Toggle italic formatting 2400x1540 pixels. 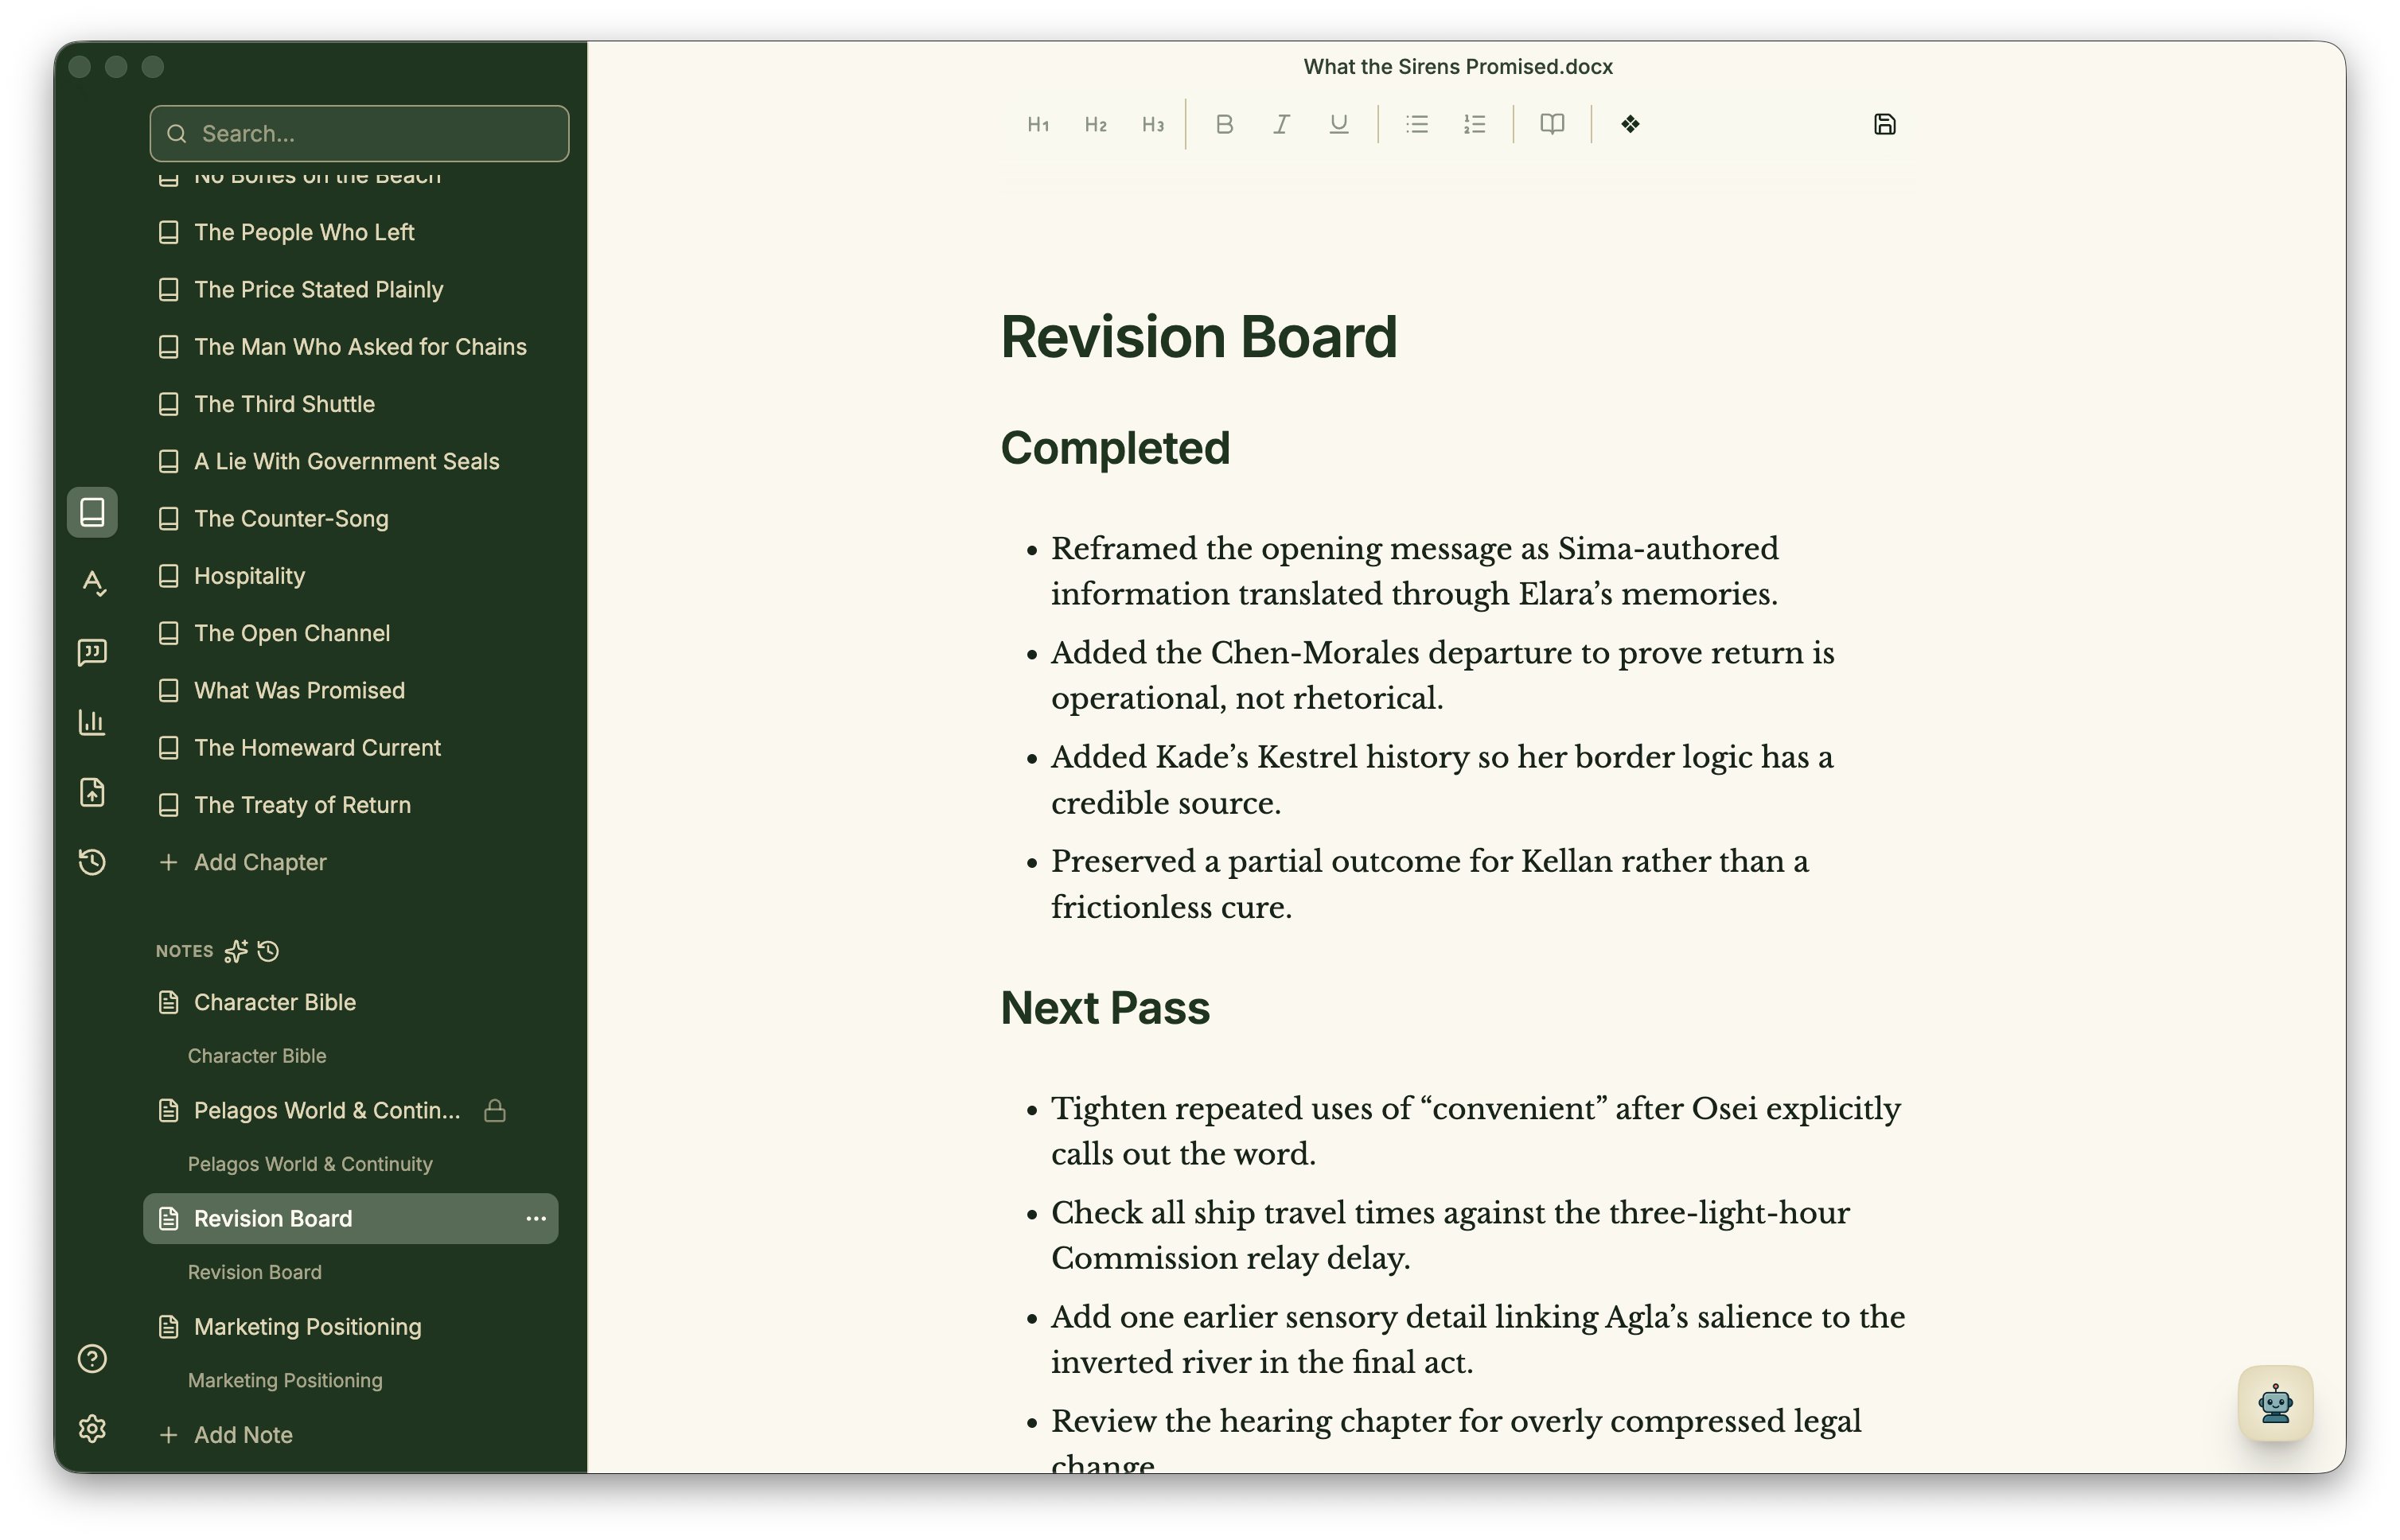(1280, 124)
